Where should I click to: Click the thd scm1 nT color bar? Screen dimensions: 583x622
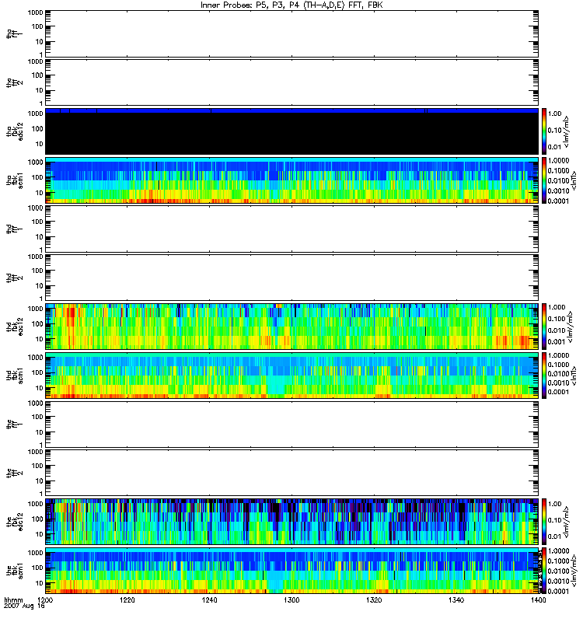click(x=544, y=376)
